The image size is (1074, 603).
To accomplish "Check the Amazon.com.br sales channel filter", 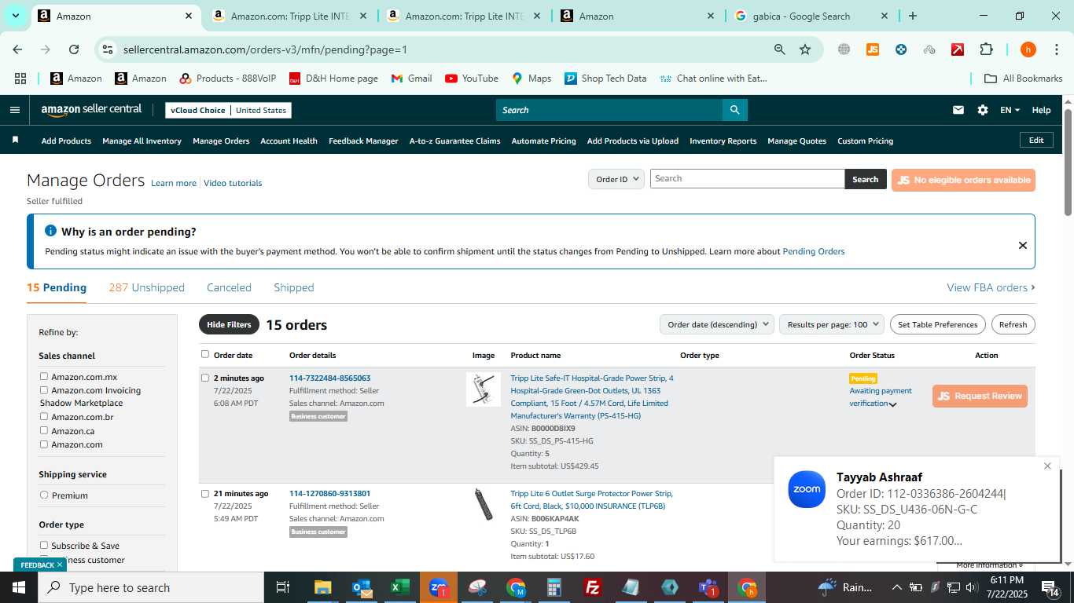I will pyautogui.click(x=44, y=417).
